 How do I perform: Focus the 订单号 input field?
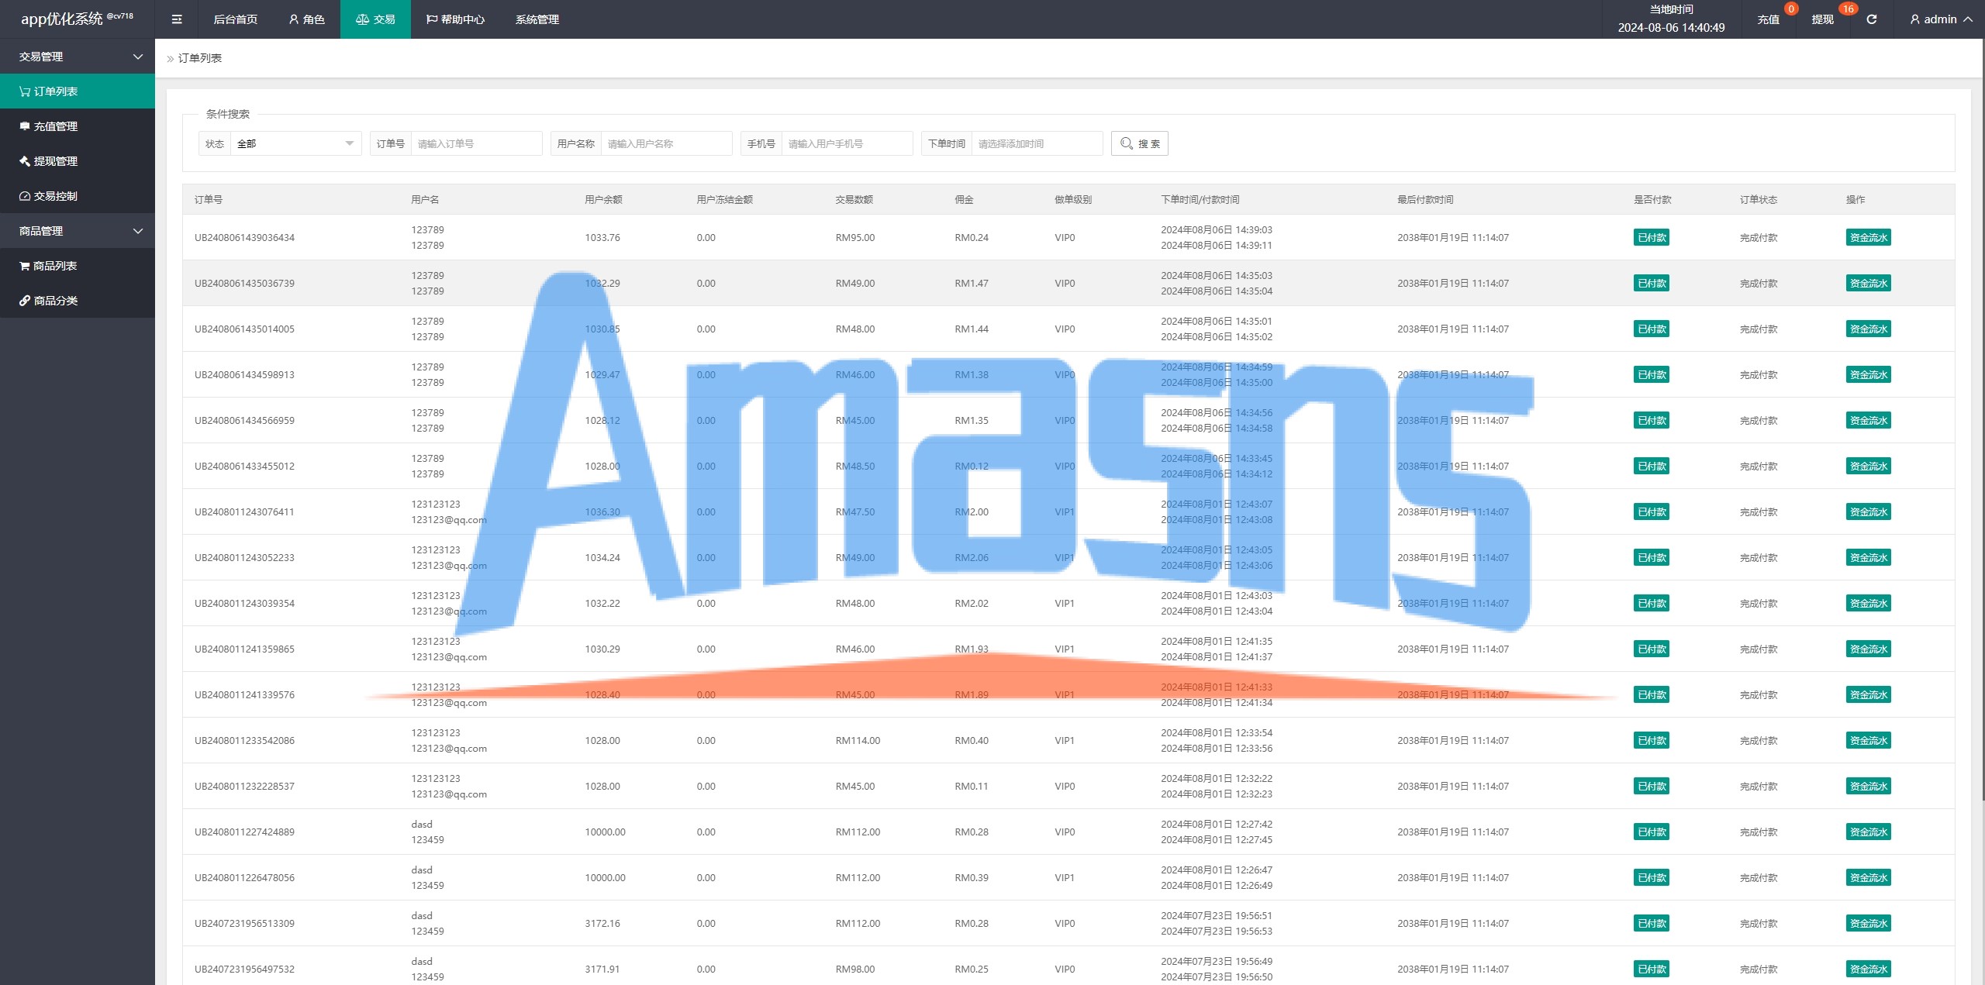(x=476, y=143)
